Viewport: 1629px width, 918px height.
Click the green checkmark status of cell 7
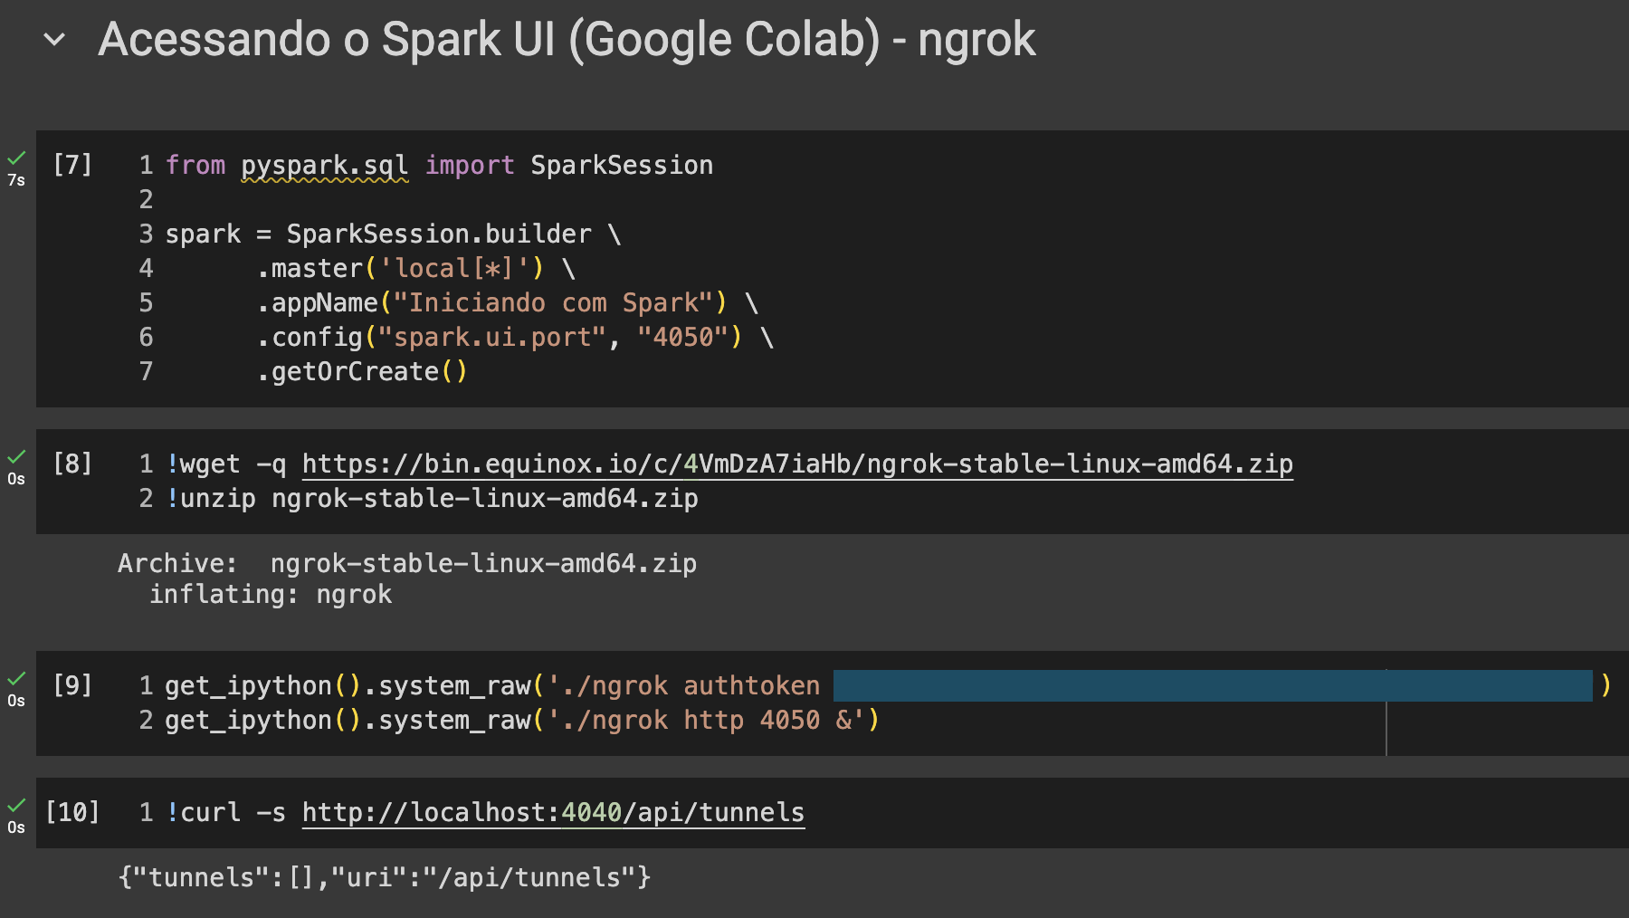click(x=16, y=158)
